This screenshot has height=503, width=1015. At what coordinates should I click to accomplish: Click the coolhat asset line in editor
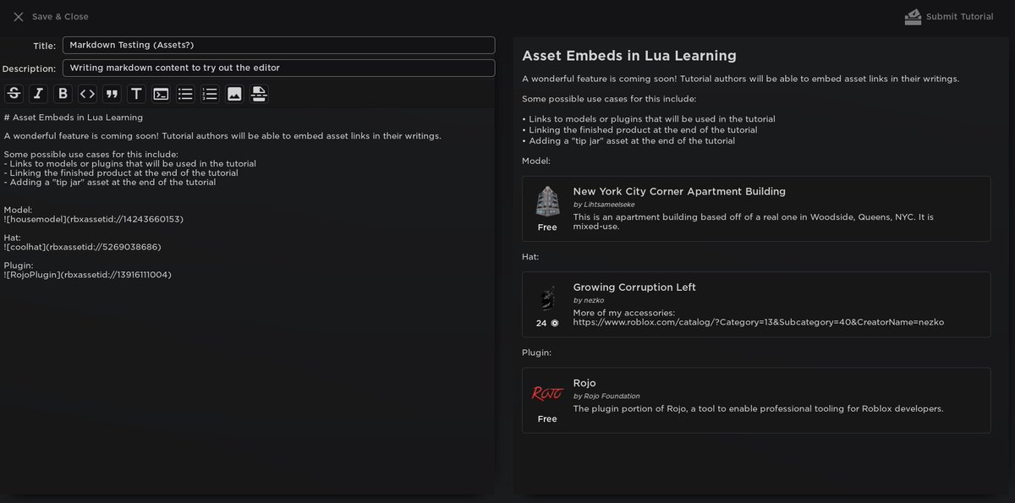point(82,247)
